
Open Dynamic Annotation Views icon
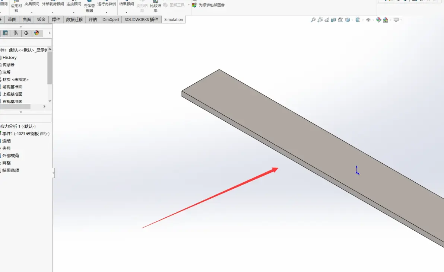[340, 20]
